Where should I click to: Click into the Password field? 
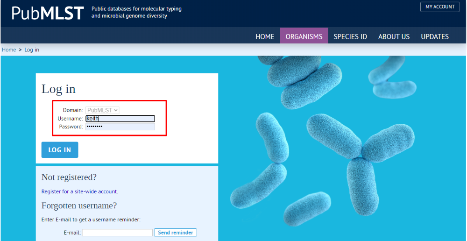(120, 127)
